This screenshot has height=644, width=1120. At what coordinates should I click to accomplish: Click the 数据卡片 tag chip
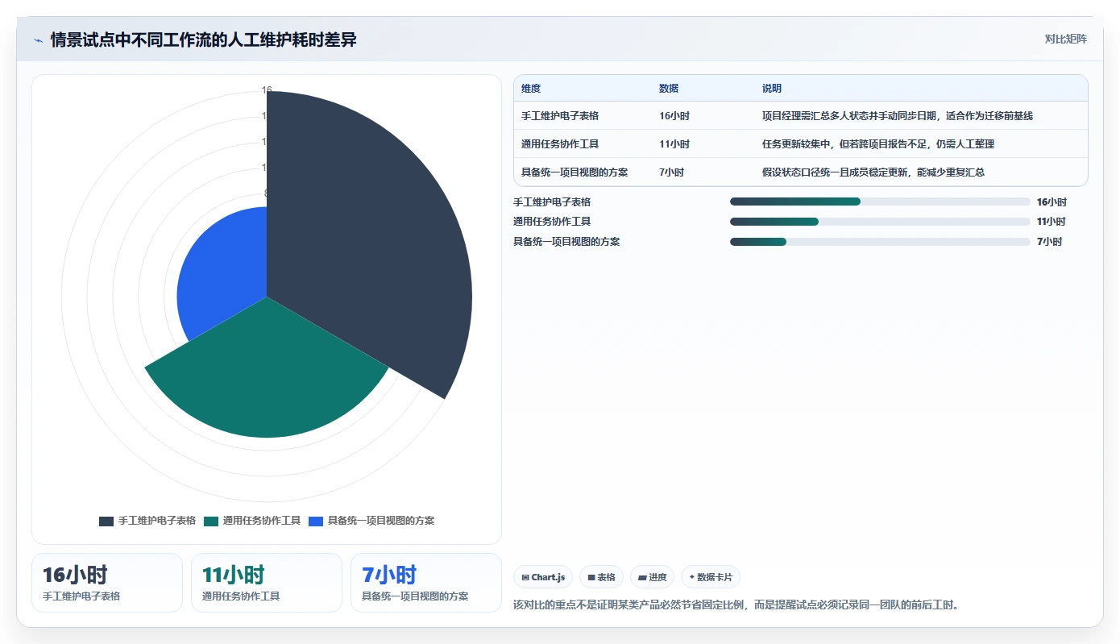tap(711, 577)
